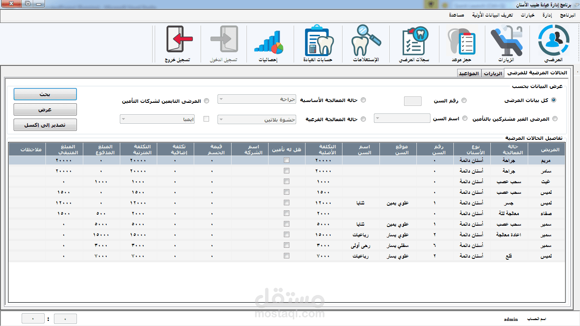Click the رحى أولى tooth name cell

[361, 245]
